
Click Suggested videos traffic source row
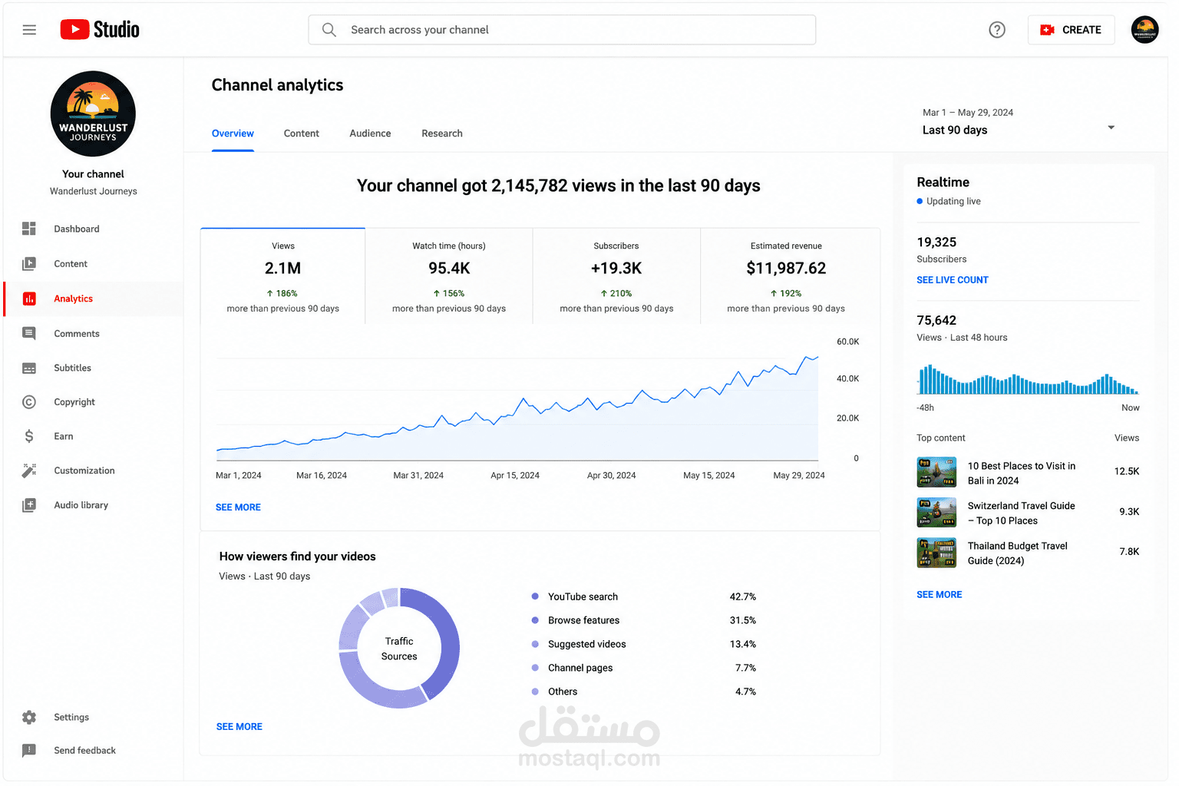pyautogui.click(x=643, y=644)
